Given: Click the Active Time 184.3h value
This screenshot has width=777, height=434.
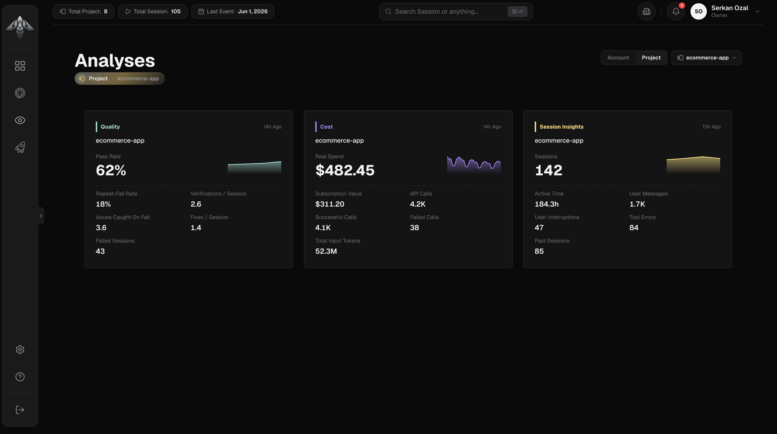Looking at the screenshot, I should [x=547, y=204].
